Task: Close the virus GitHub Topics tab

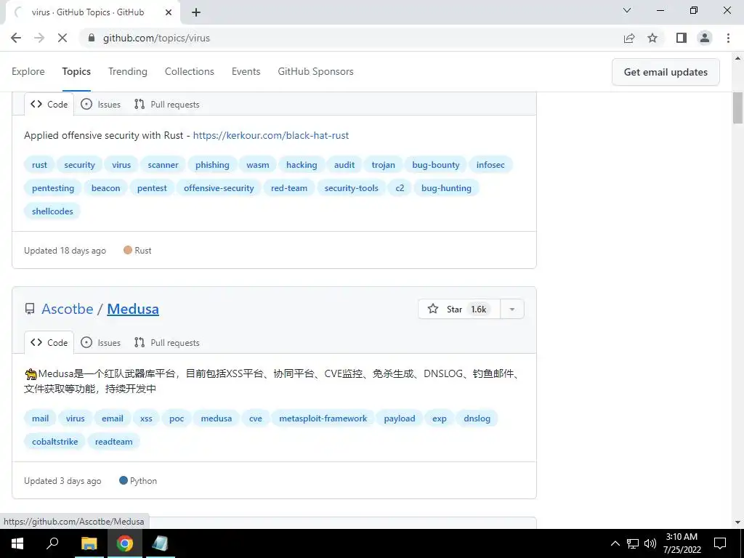Action: (169, 13)
